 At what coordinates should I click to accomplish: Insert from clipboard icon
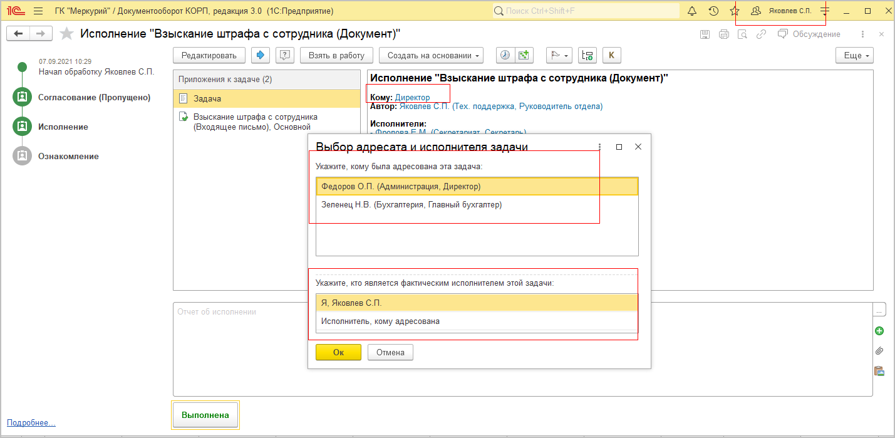879,371
